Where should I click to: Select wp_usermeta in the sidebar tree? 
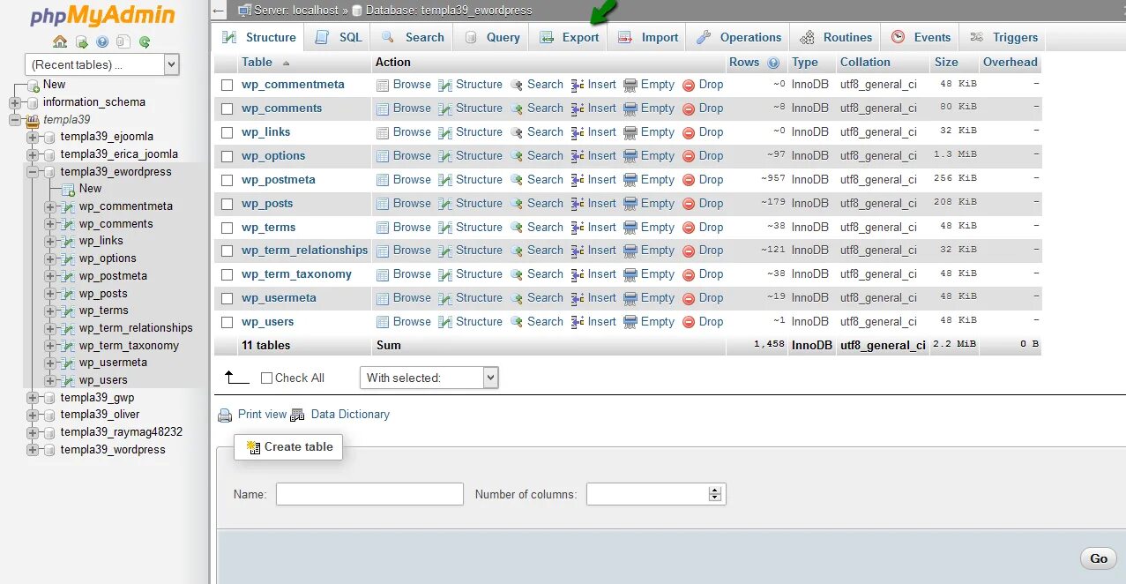click(113, 363)
